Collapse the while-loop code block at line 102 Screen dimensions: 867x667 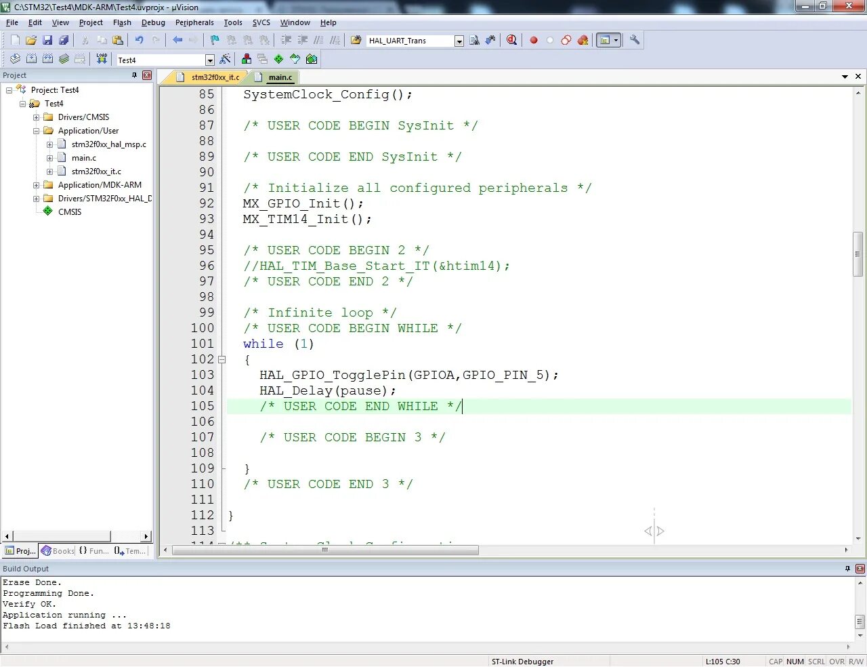point(221,360)
